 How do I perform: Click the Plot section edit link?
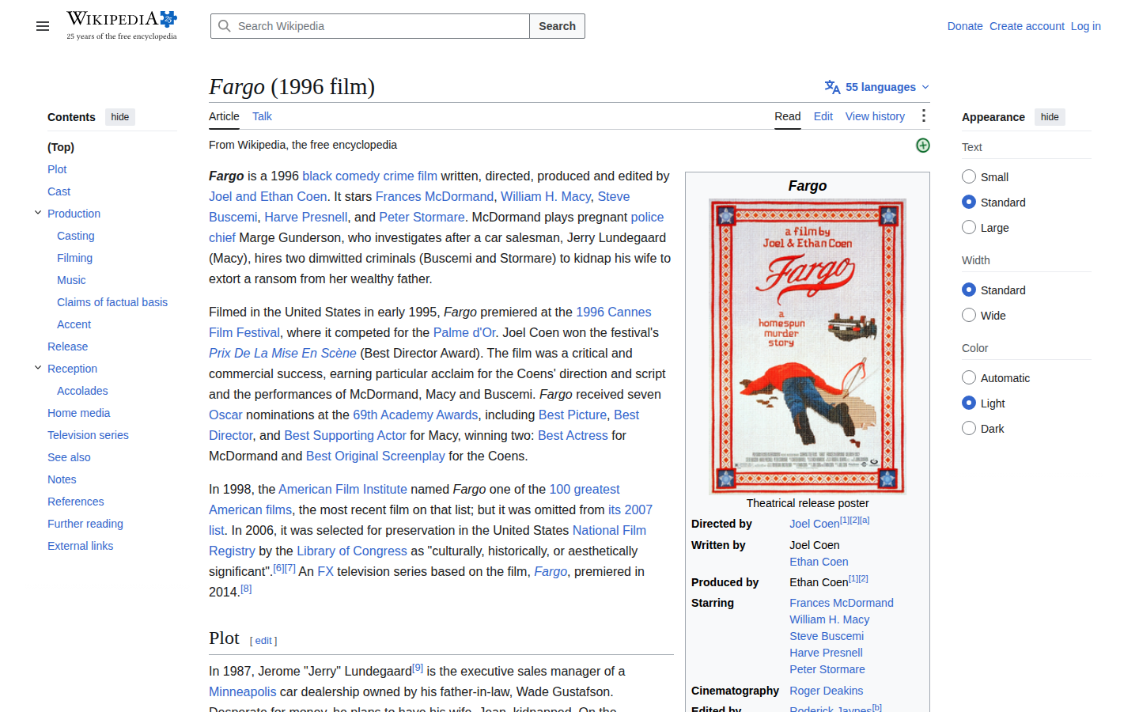pyautogui.click(x=263, y=641)
